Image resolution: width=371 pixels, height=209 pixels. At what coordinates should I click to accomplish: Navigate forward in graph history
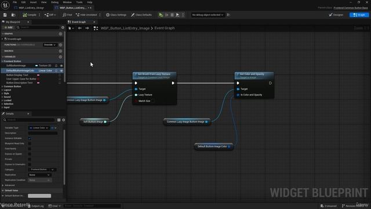click(x=87, y=28)
